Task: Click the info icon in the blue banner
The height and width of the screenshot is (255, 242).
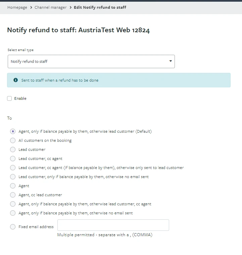Action: click(15, 80)
